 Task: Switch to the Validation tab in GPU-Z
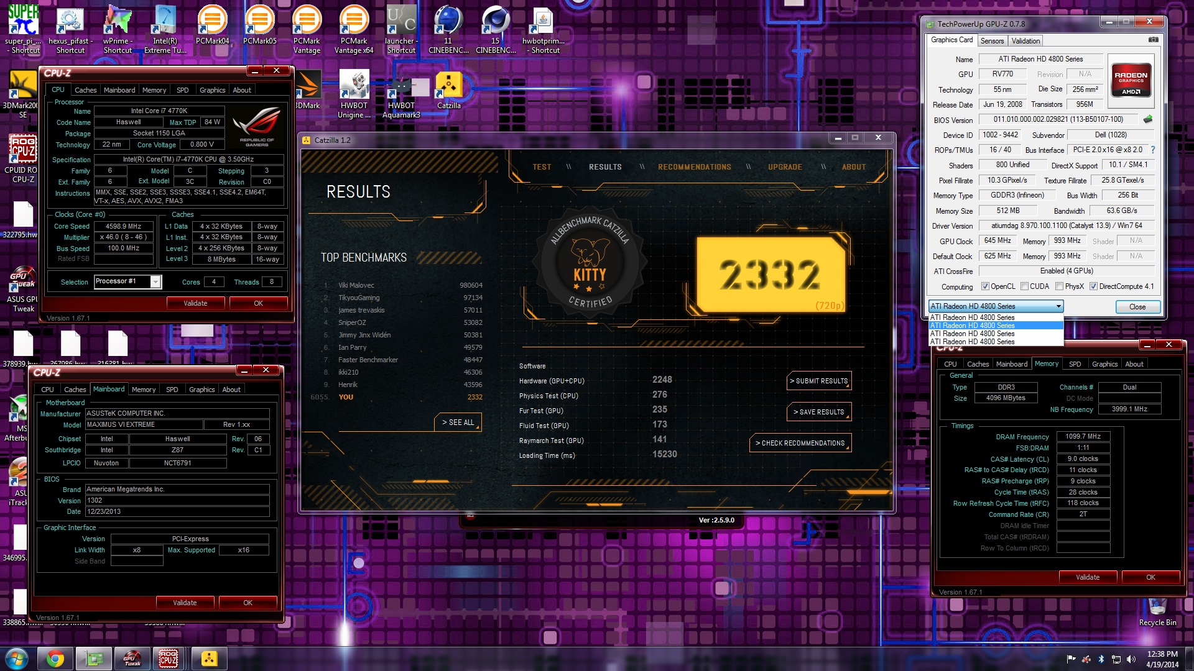(1025, 41)
